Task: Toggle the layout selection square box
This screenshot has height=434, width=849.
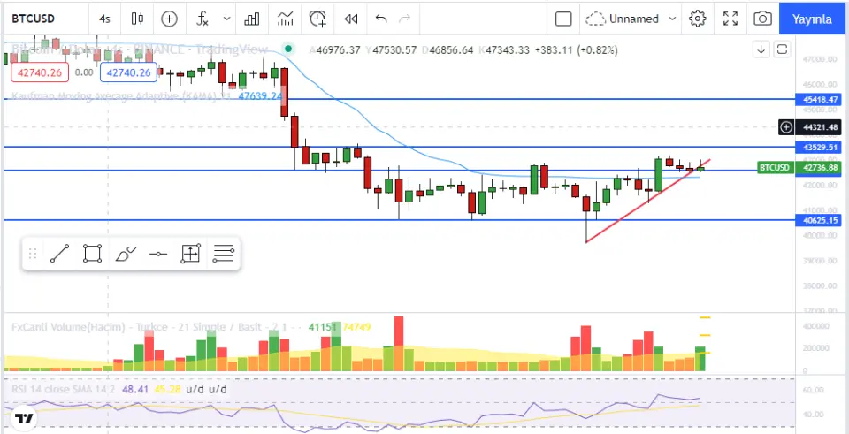Action: [x=563, y=19]
